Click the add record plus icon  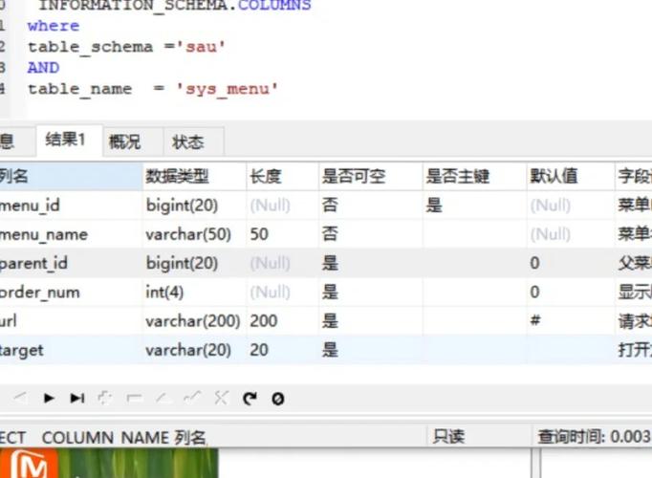point(105,398)
